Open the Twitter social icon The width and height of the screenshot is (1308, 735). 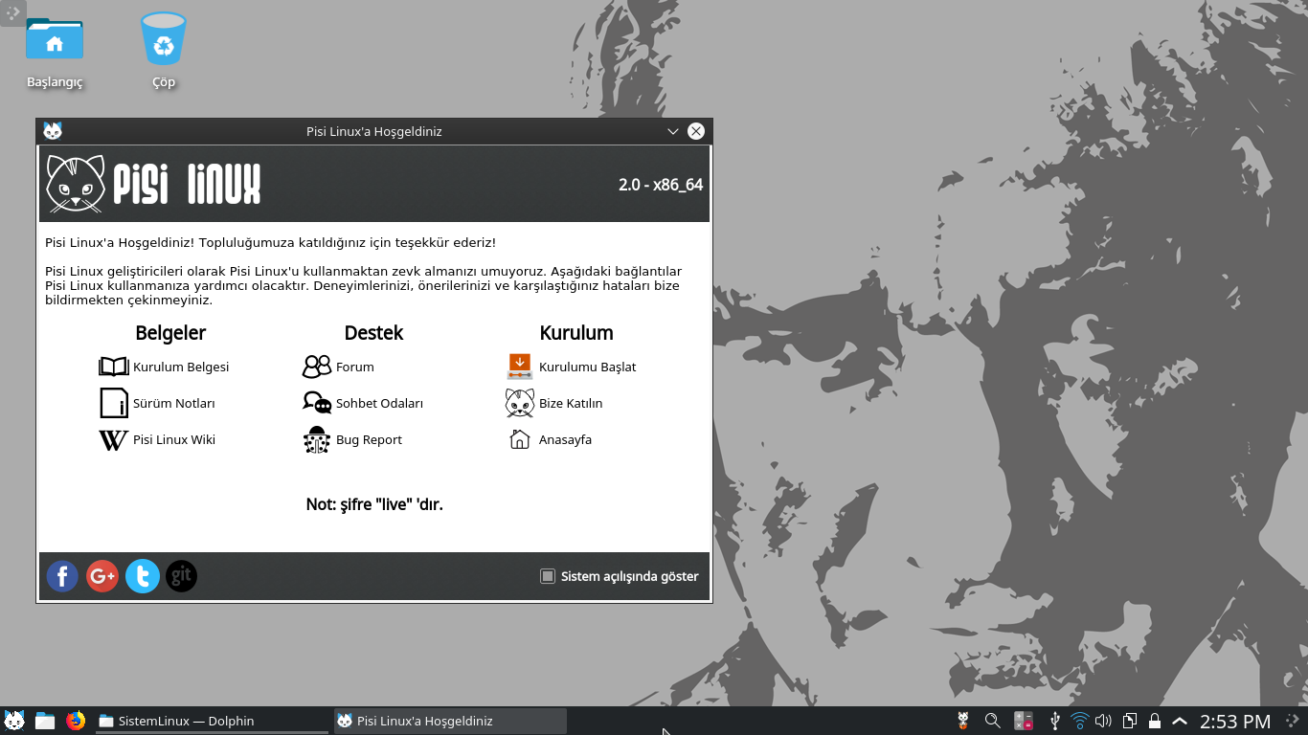(143, 576)
